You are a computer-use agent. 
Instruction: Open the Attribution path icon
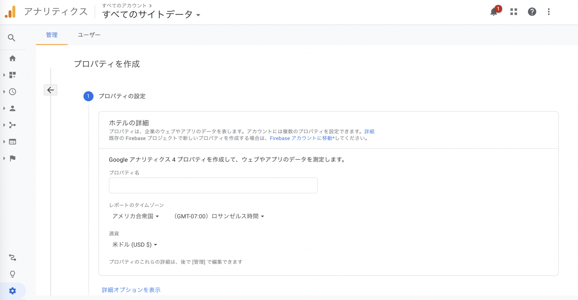pyautogui.click(x=12, y=258)
